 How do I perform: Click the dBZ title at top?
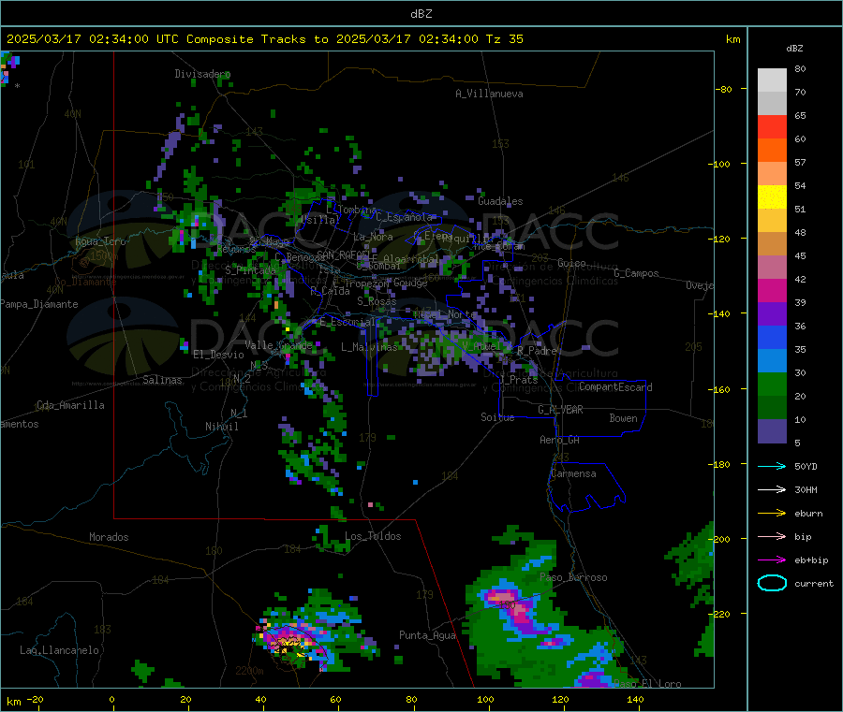point(421,14)
